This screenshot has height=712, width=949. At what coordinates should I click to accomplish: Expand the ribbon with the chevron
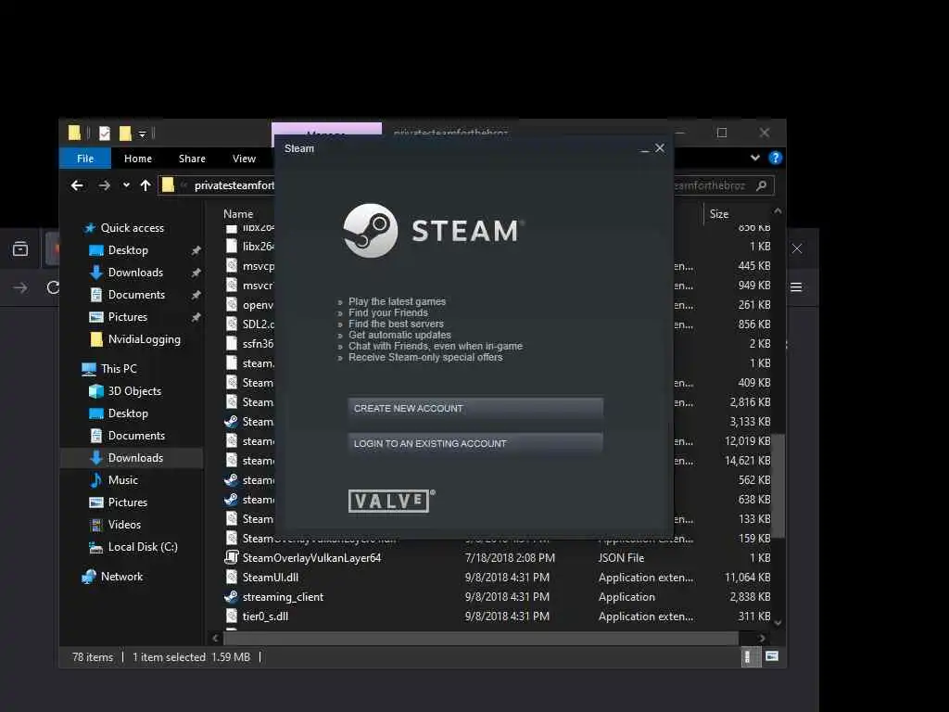click(754, 158)
